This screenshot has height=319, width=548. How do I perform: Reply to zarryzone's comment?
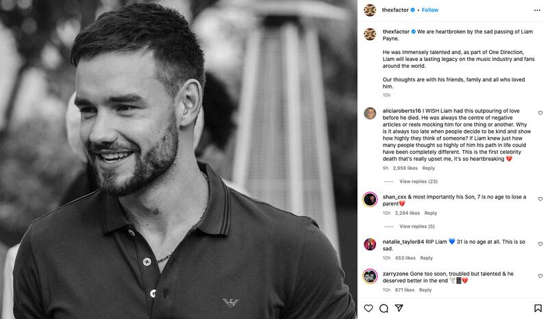425,290
